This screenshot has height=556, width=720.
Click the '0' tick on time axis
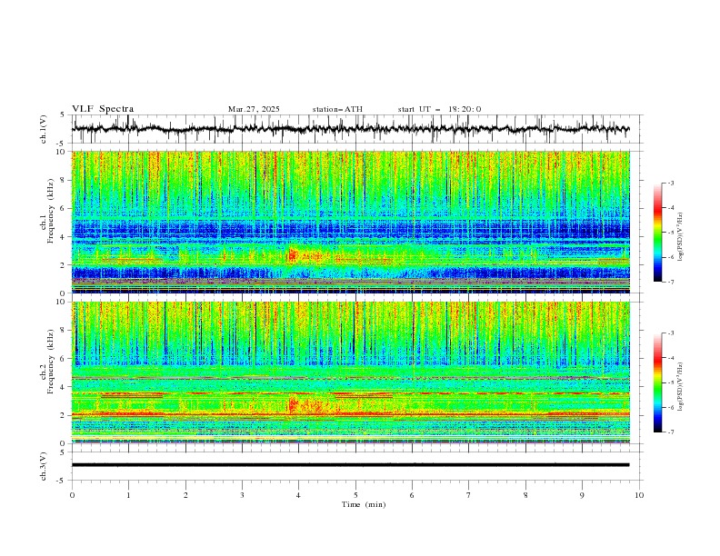[72, 495]
